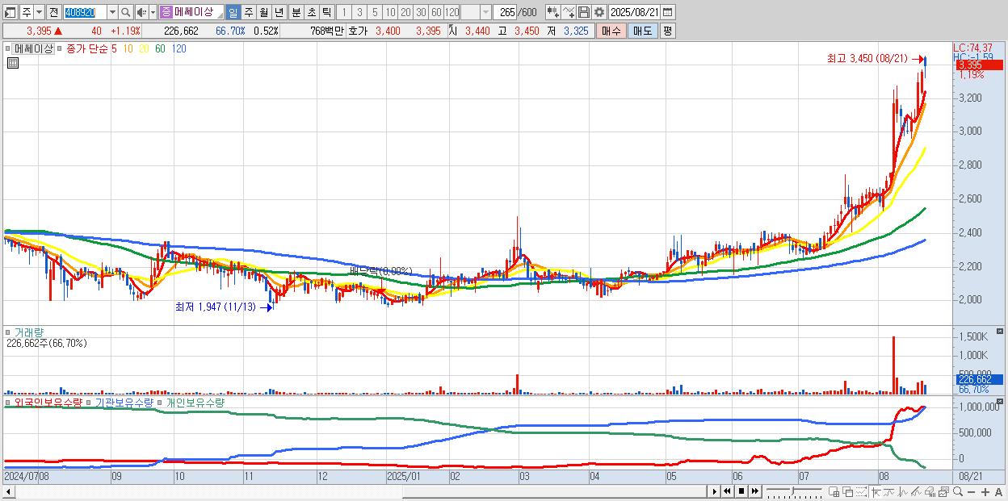
Task: Stop the chart replay
Action: (741, 491)
